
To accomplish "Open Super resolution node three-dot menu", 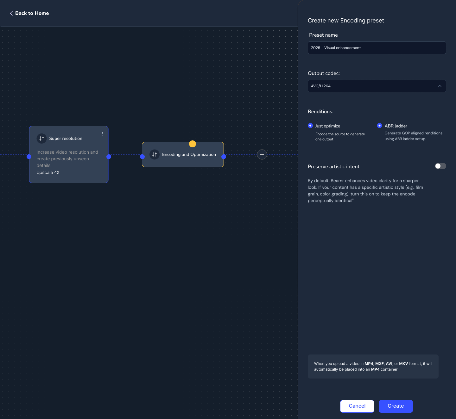I will point(103,134).
